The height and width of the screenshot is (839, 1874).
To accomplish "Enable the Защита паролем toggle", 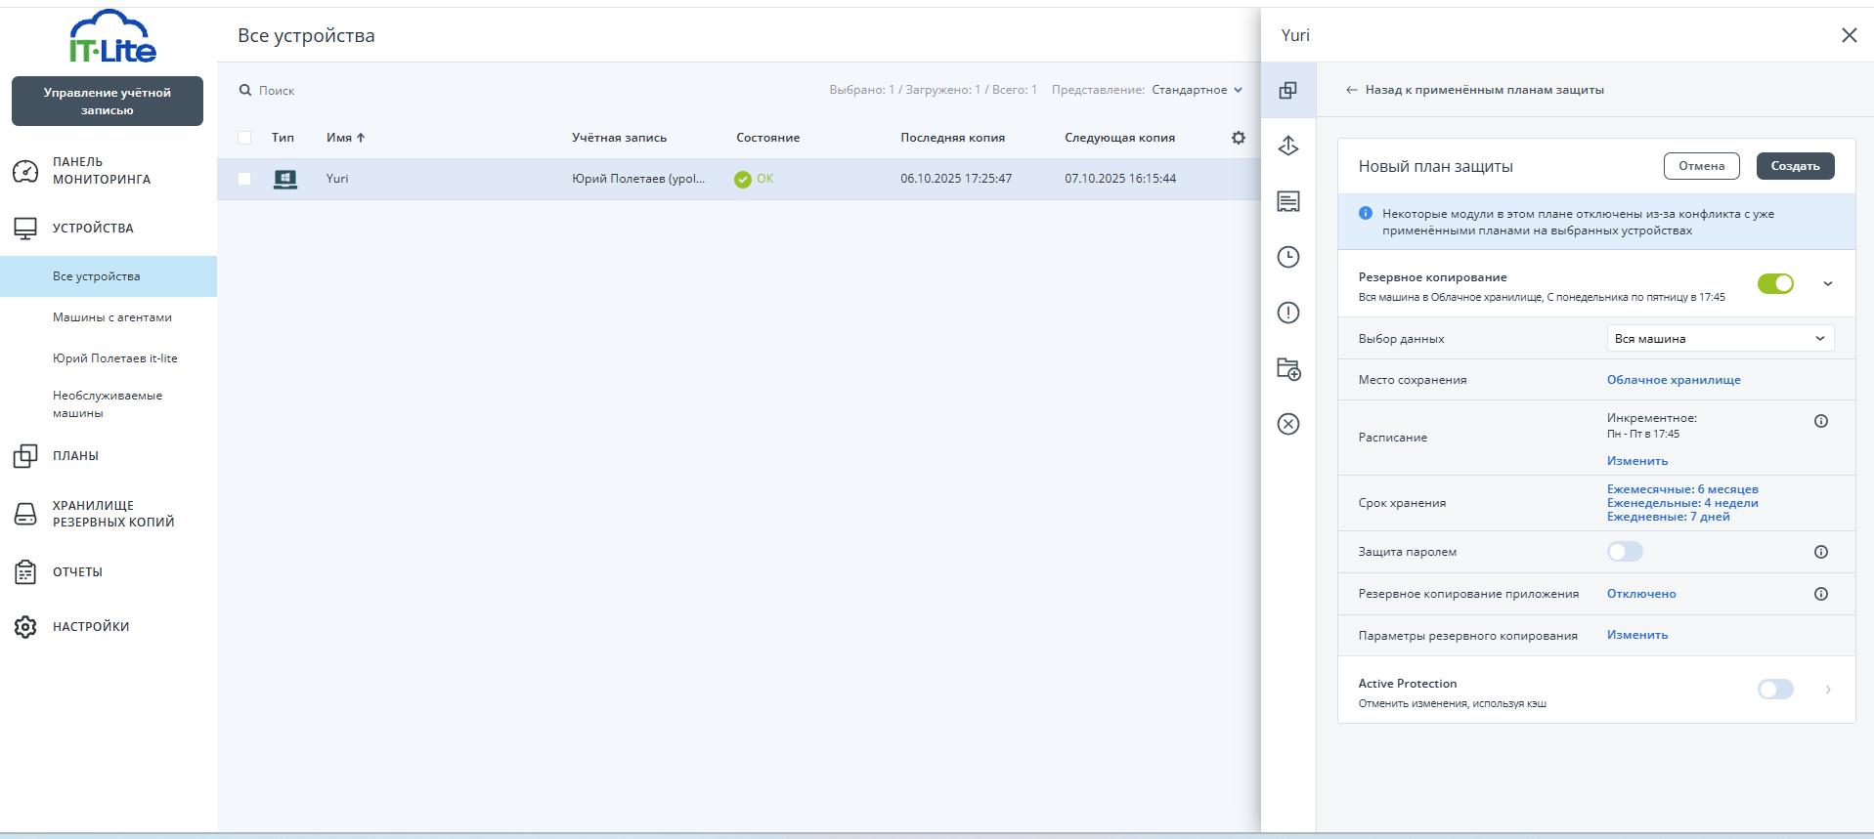I will (1625, 552).
